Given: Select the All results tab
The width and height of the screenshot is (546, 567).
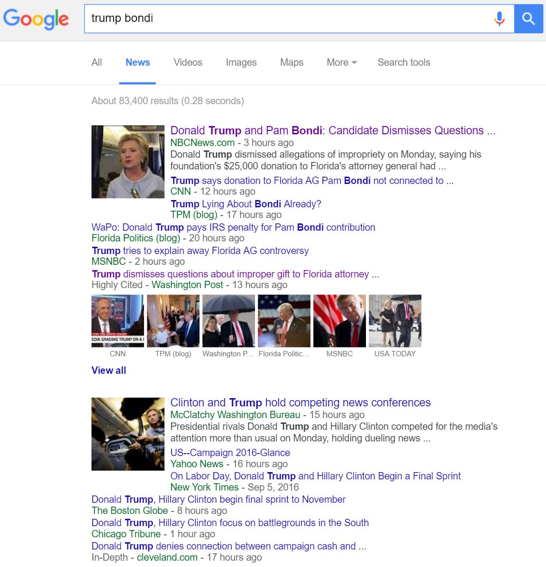Looking at the screenshot, I should (x=96, y=62).
